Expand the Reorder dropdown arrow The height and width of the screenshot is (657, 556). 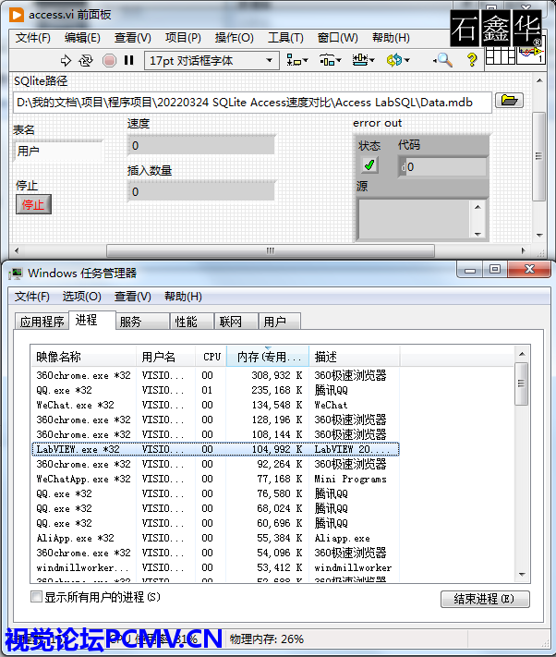click(407, 61)
